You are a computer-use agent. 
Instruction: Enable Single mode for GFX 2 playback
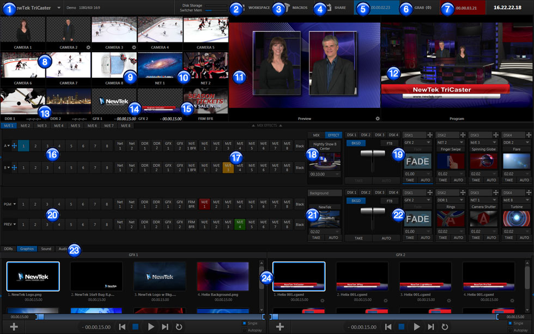(511, 323)
